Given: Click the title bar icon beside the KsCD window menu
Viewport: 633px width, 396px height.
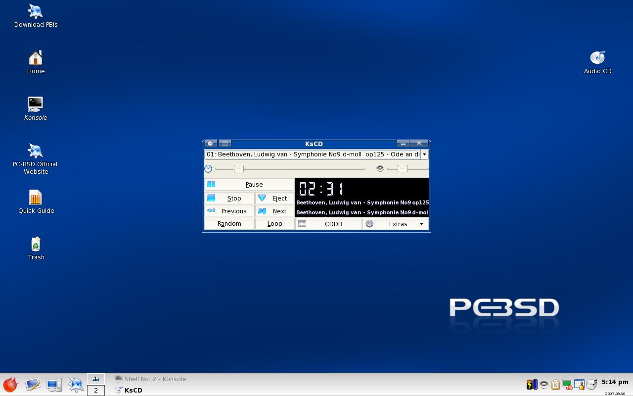Looking at the screenshot, I should (x=225, y=144).
